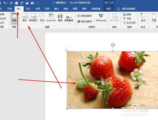
Task: Switch to the 视图 (View) tab
Action: [75, 9]
